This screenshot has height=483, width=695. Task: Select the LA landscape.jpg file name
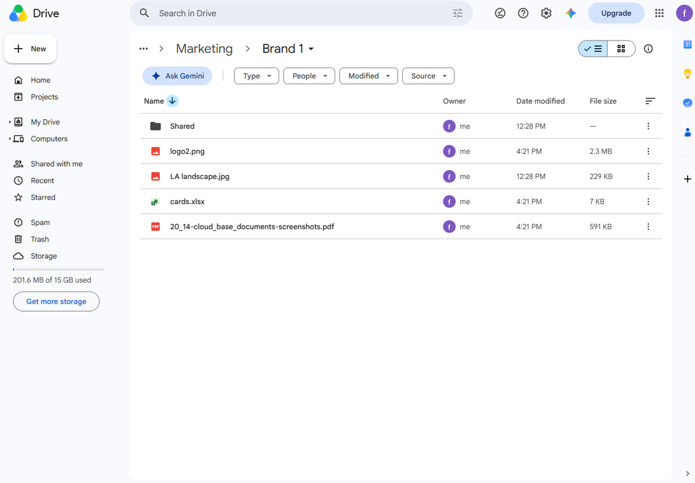pos(200,176)
